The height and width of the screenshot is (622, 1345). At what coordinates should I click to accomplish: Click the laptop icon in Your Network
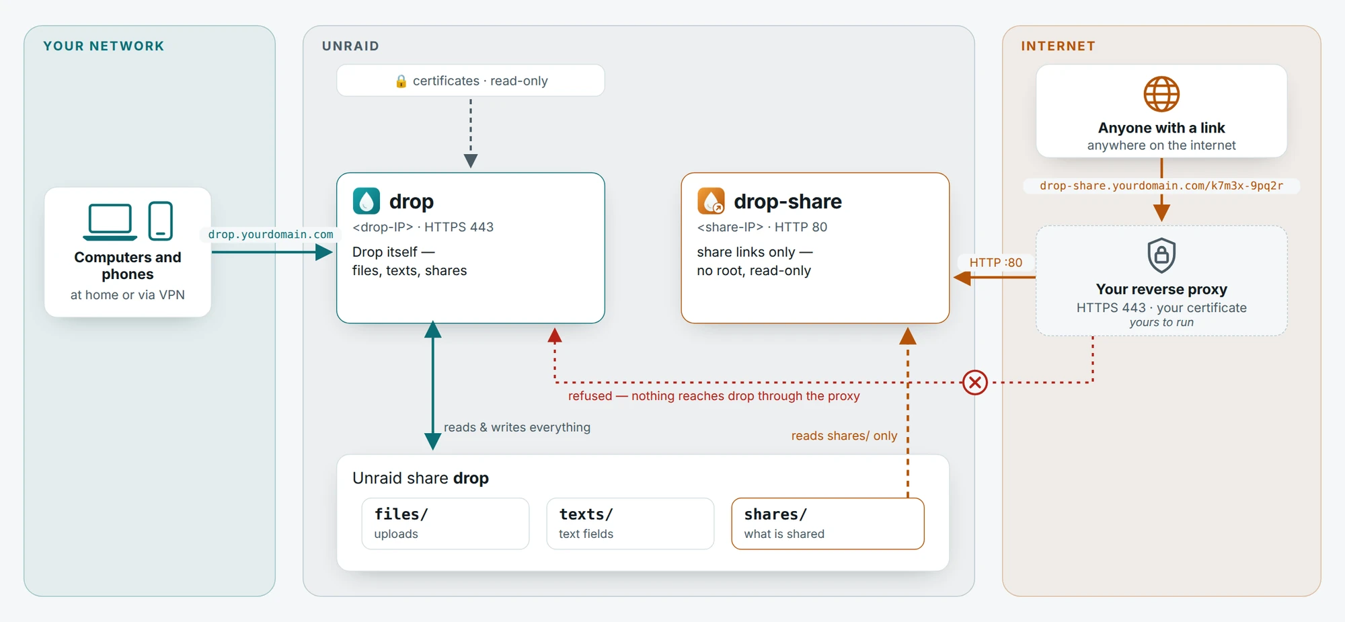(x=110, y=221)
